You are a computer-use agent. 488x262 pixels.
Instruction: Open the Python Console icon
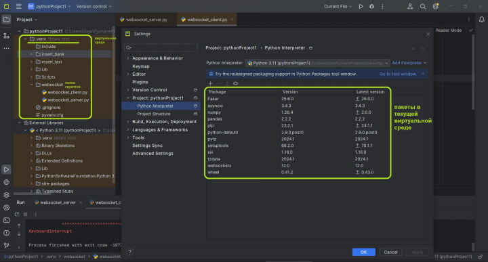point(6,182)
